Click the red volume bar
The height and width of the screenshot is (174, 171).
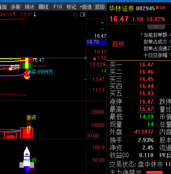tap(27, 133)
